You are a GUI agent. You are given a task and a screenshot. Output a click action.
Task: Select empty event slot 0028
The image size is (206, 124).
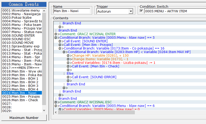(22, 107)
